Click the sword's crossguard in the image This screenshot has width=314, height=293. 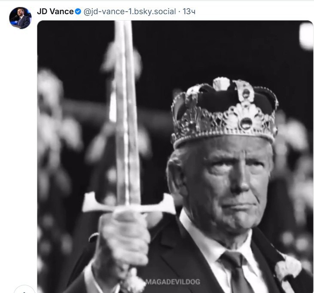128,203
